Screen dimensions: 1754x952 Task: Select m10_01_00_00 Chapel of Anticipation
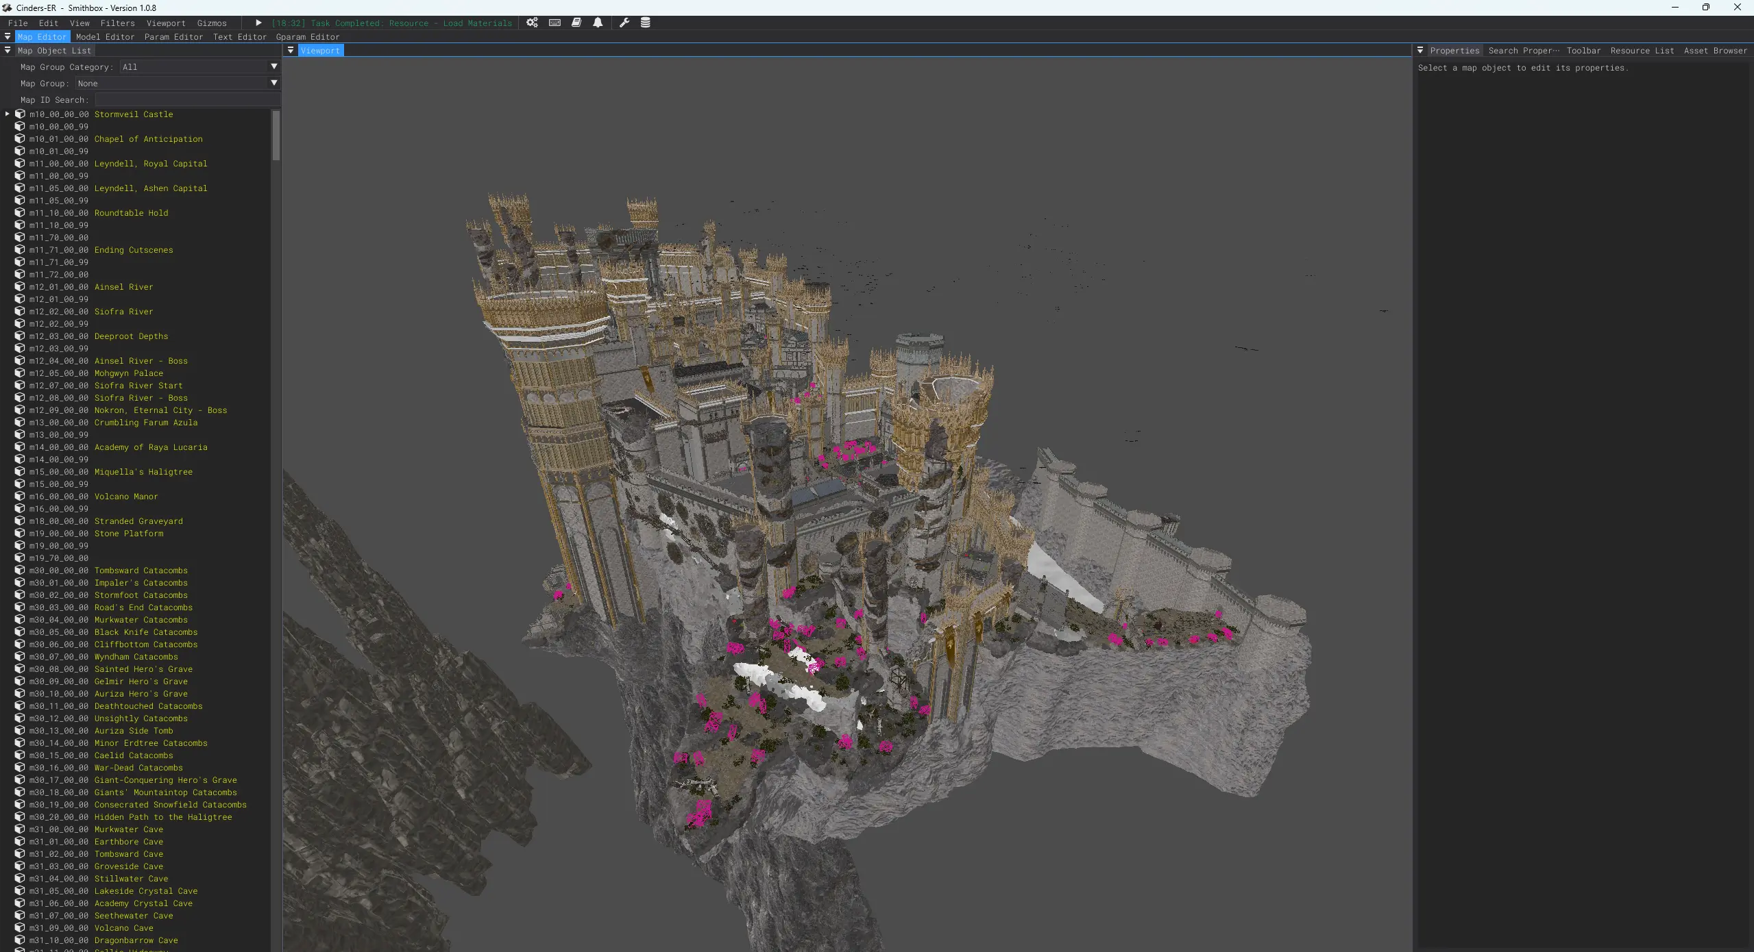116,139
